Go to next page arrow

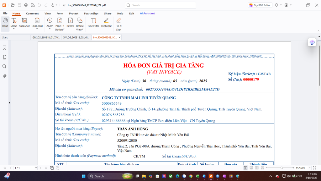click(x=40, y=168)
